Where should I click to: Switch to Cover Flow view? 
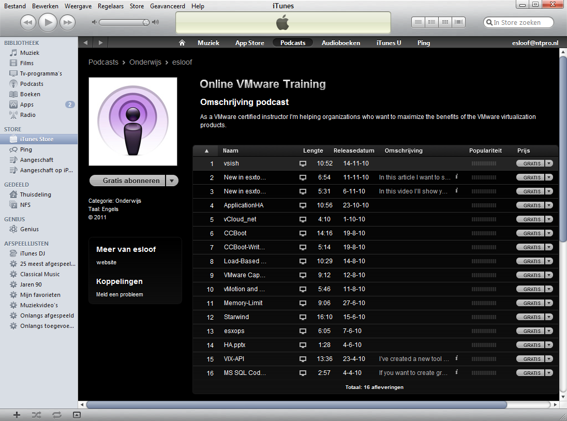click(x=458, y=22)
